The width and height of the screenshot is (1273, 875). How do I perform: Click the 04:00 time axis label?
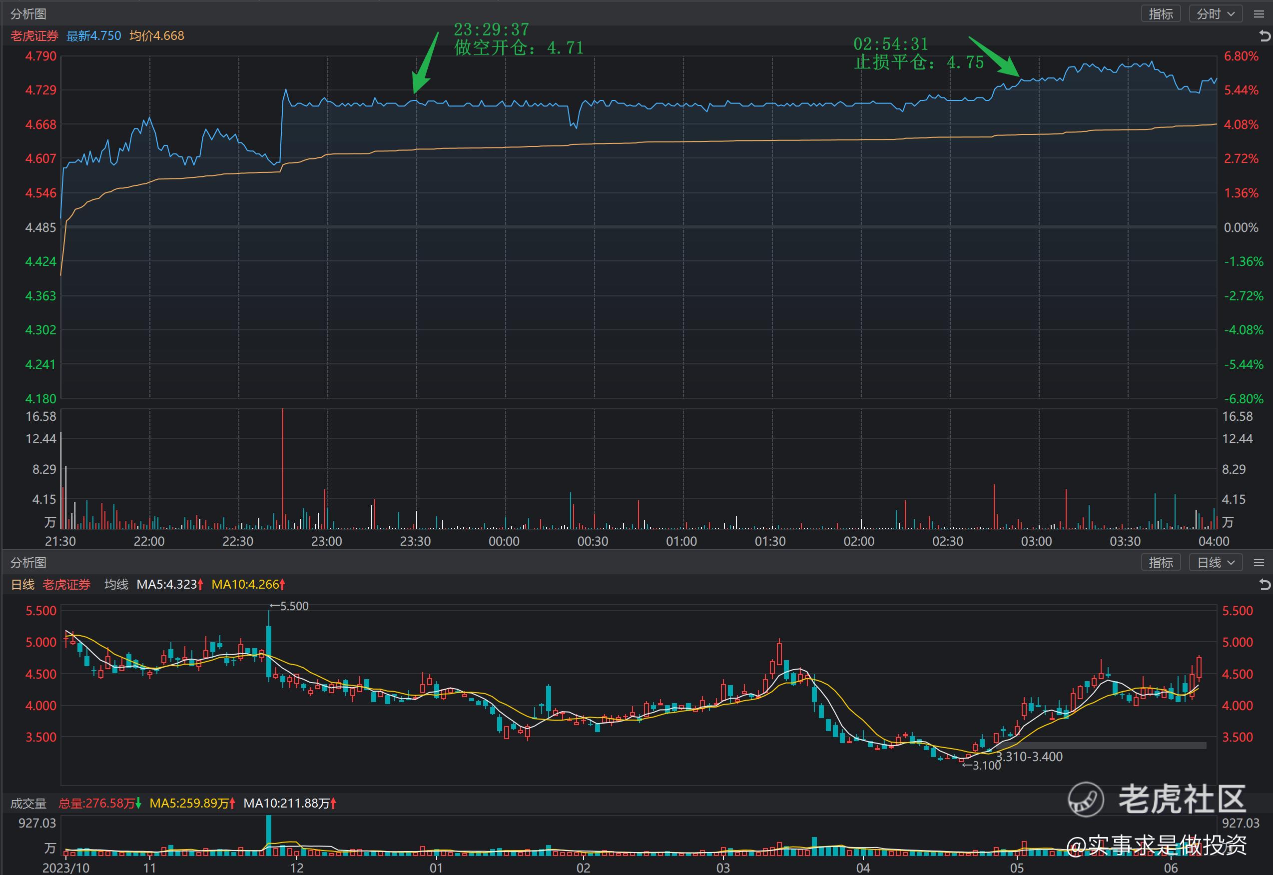click(1214, 542)
